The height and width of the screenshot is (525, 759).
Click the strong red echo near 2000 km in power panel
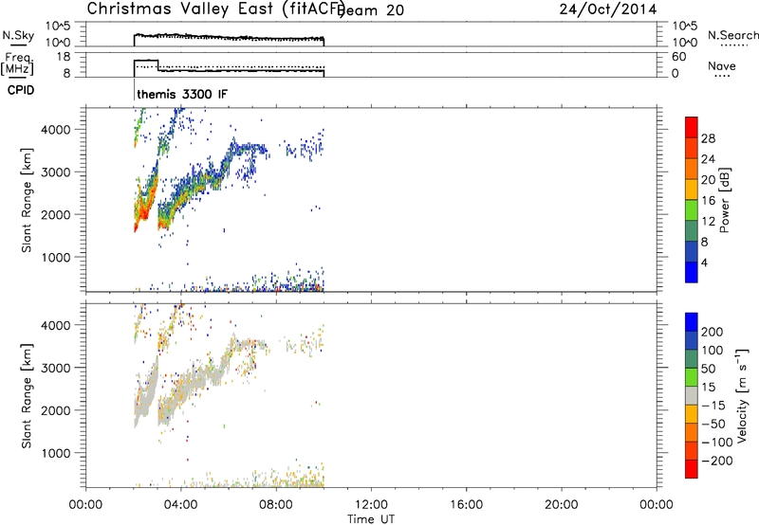point(143,212)
